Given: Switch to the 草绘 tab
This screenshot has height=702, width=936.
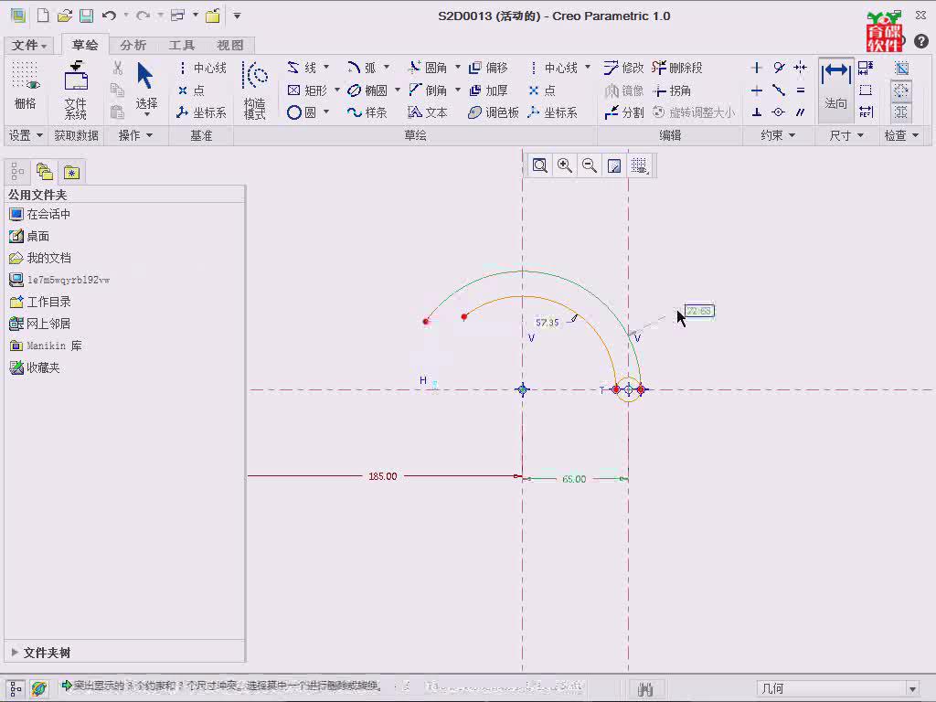Looking at the screenshot, I should (85, 45).
